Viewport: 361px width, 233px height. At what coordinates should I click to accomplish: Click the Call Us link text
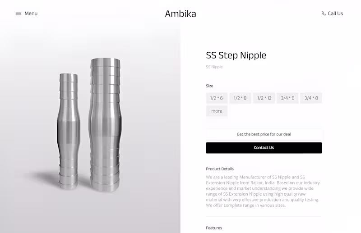tap(335, 14)
